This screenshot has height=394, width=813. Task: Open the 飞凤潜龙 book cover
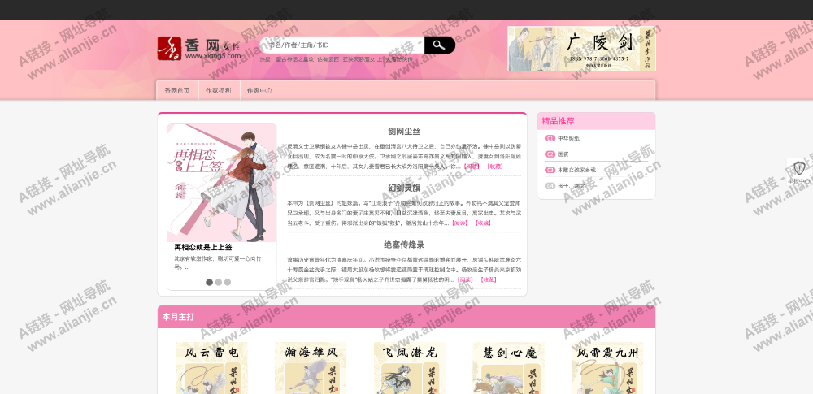pos(410,368)
